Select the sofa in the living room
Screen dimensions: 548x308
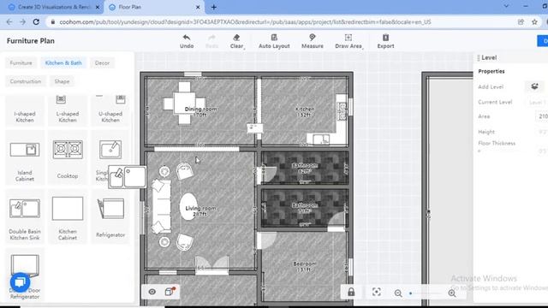click(x=162, y=207)
